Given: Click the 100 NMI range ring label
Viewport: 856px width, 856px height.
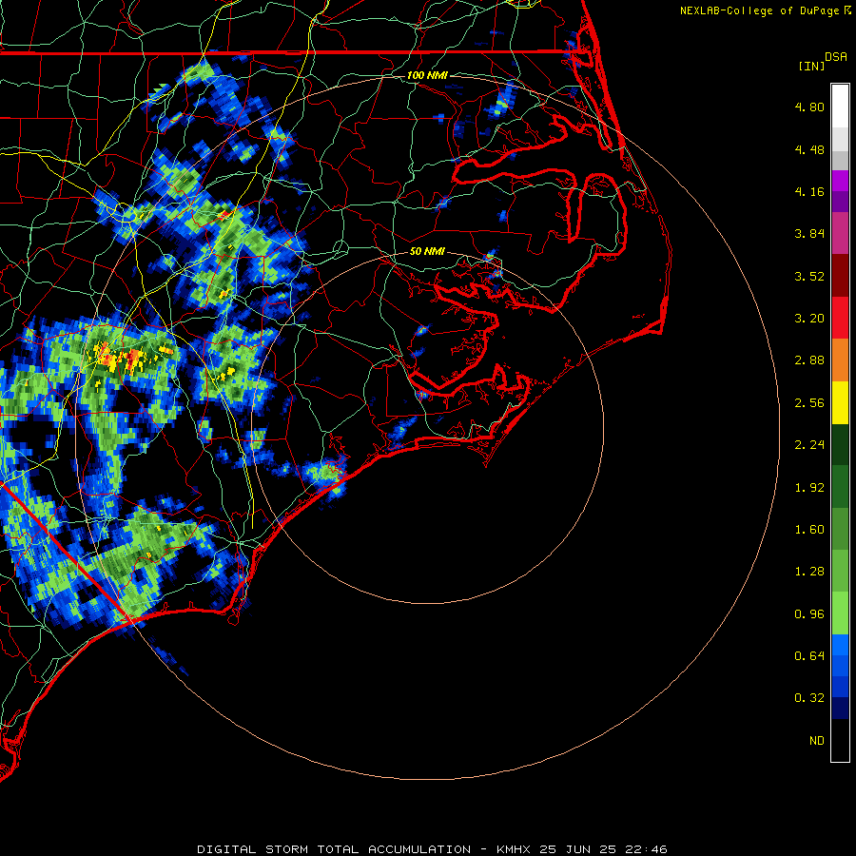Looking at the screenshot, I should pos(427,75).
